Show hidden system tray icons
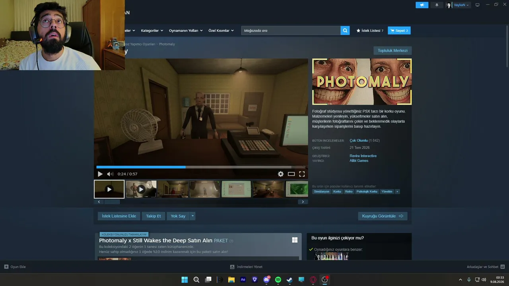 tap(460, 280)
